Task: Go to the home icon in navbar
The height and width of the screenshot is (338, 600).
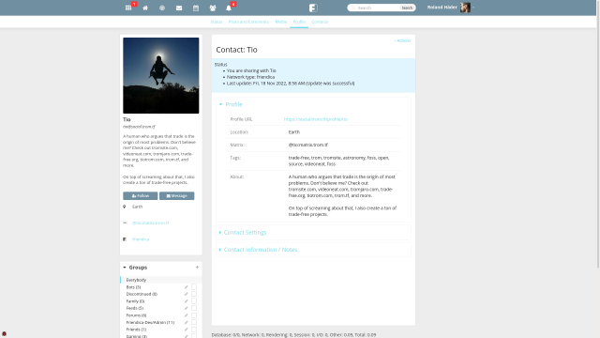Action: pos(145,8)
